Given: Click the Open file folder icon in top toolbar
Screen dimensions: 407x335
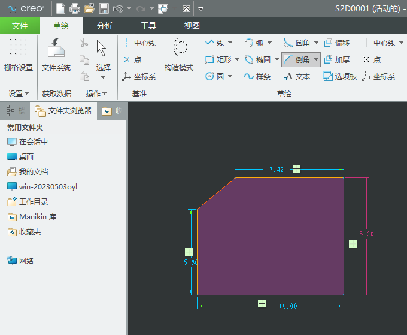Looking at the screenshot, I should pyautogui.click(x=89, y=8).
